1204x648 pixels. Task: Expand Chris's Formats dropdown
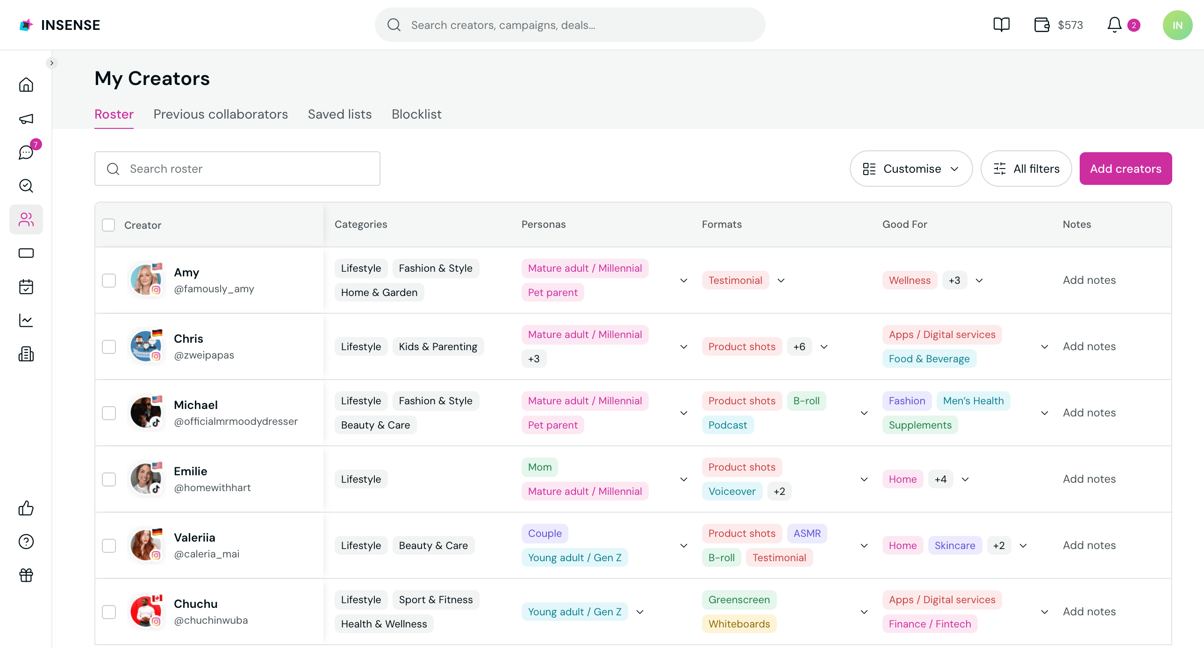pyautogui.click(x=824, y=347)
